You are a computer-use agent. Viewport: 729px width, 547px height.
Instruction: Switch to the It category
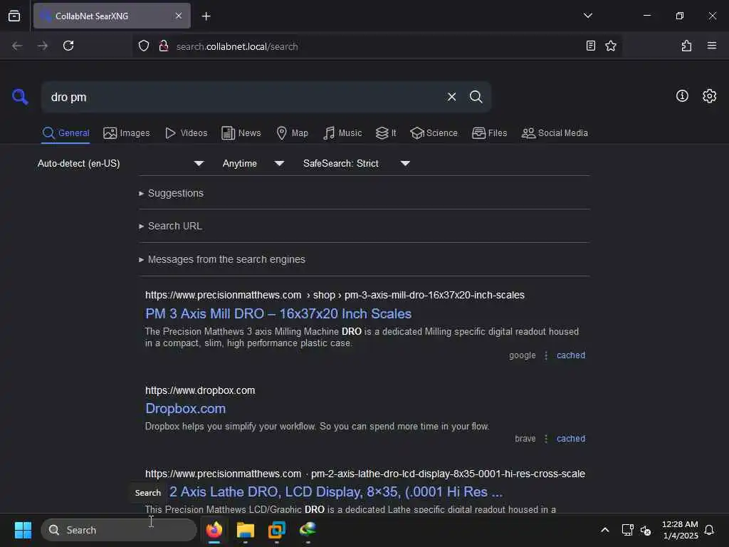[x=386, y=133]
